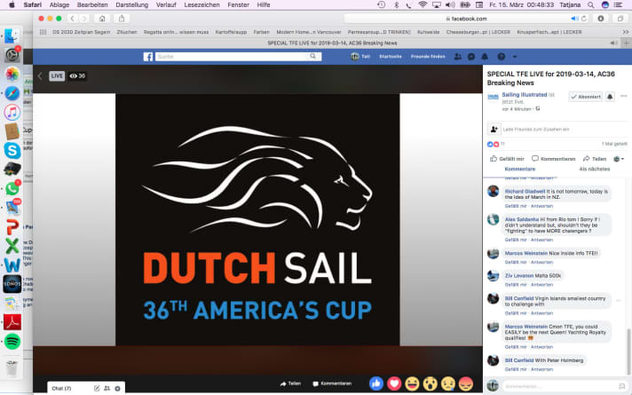The image size is (632, 395).
Task: Click Freunde finden in header
Action: click(x=428, y=57)
